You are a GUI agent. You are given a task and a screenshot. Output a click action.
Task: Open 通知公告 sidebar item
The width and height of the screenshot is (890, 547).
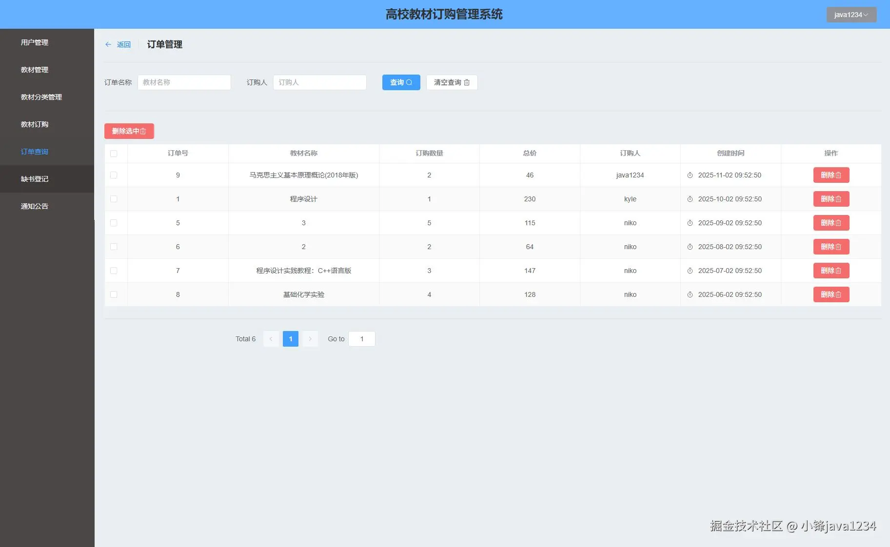pos(47,206)
